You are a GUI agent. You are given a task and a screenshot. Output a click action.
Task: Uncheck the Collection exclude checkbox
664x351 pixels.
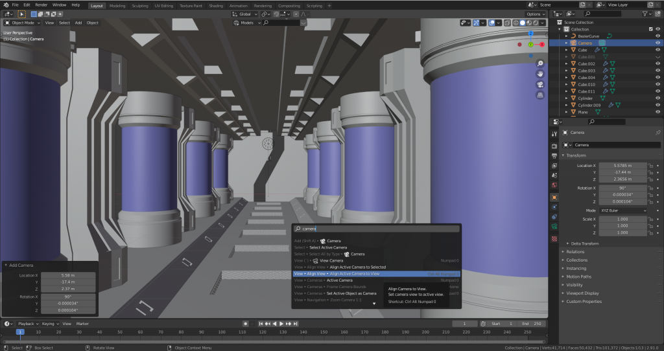coord(650,29)
